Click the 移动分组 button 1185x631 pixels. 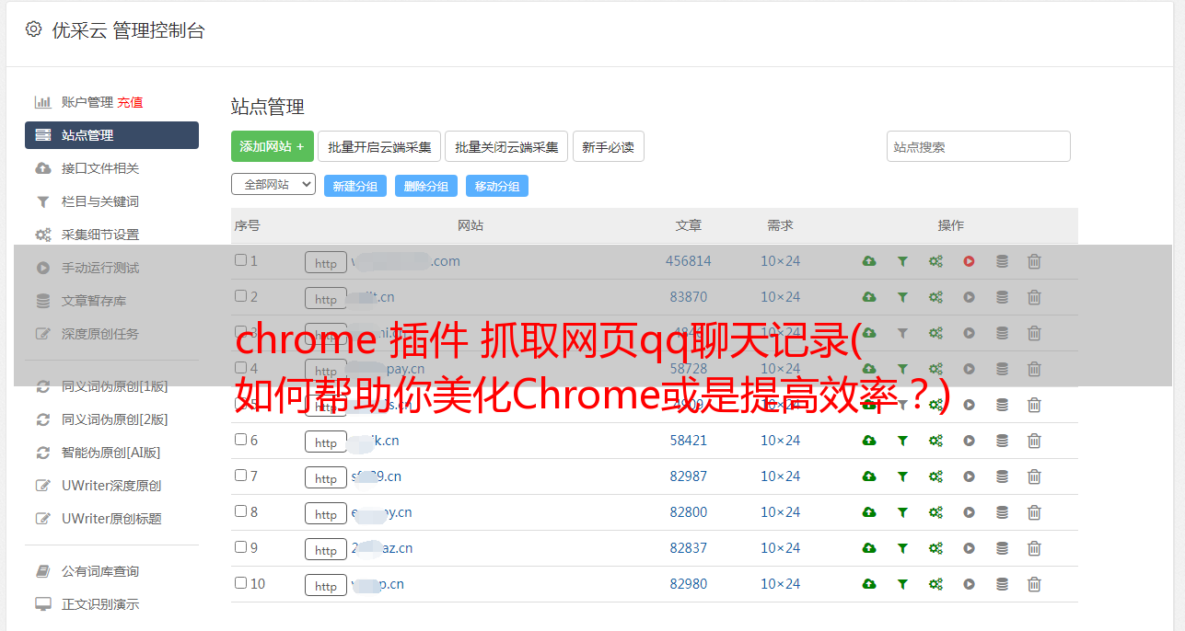pos(497,186)
